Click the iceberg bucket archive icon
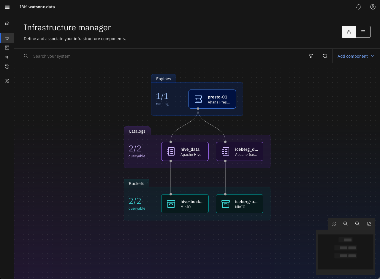The image size is (380, 279). pos(226,204)
